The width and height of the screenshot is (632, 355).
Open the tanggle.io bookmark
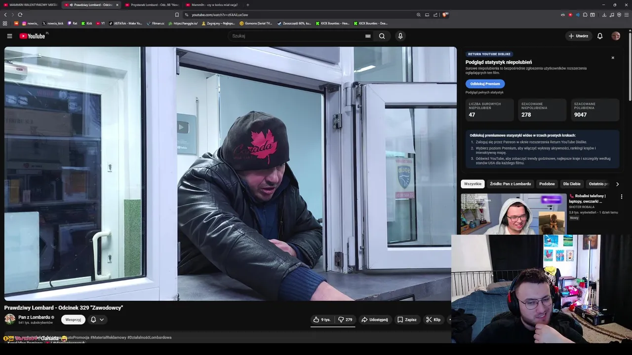pyautogui.click(x=183, y=23)
